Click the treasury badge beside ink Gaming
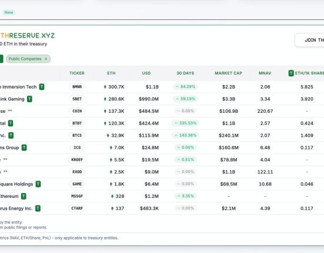This screenshot has width=324, height=253. point(30,99)
